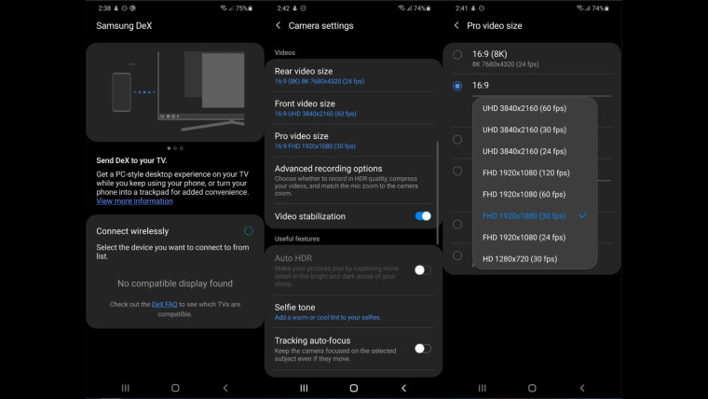Choose FHD 1920x1080 (24 fps) option
708x399 pixels.
535,237
